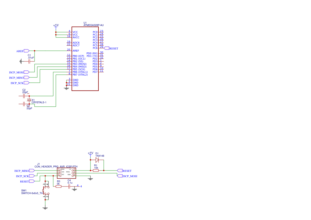Click the R1 10k resistor symbol
The image size is (311, 220).
pyautogui.click(x=96, y=171)
